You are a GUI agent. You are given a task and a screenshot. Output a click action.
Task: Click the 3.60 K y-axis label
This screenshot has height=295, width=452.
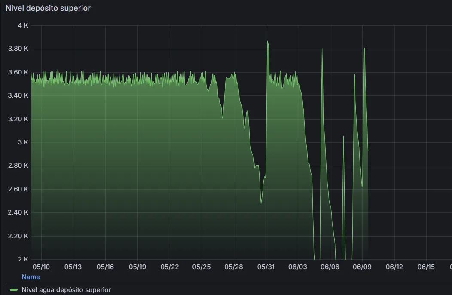point(18,72)
